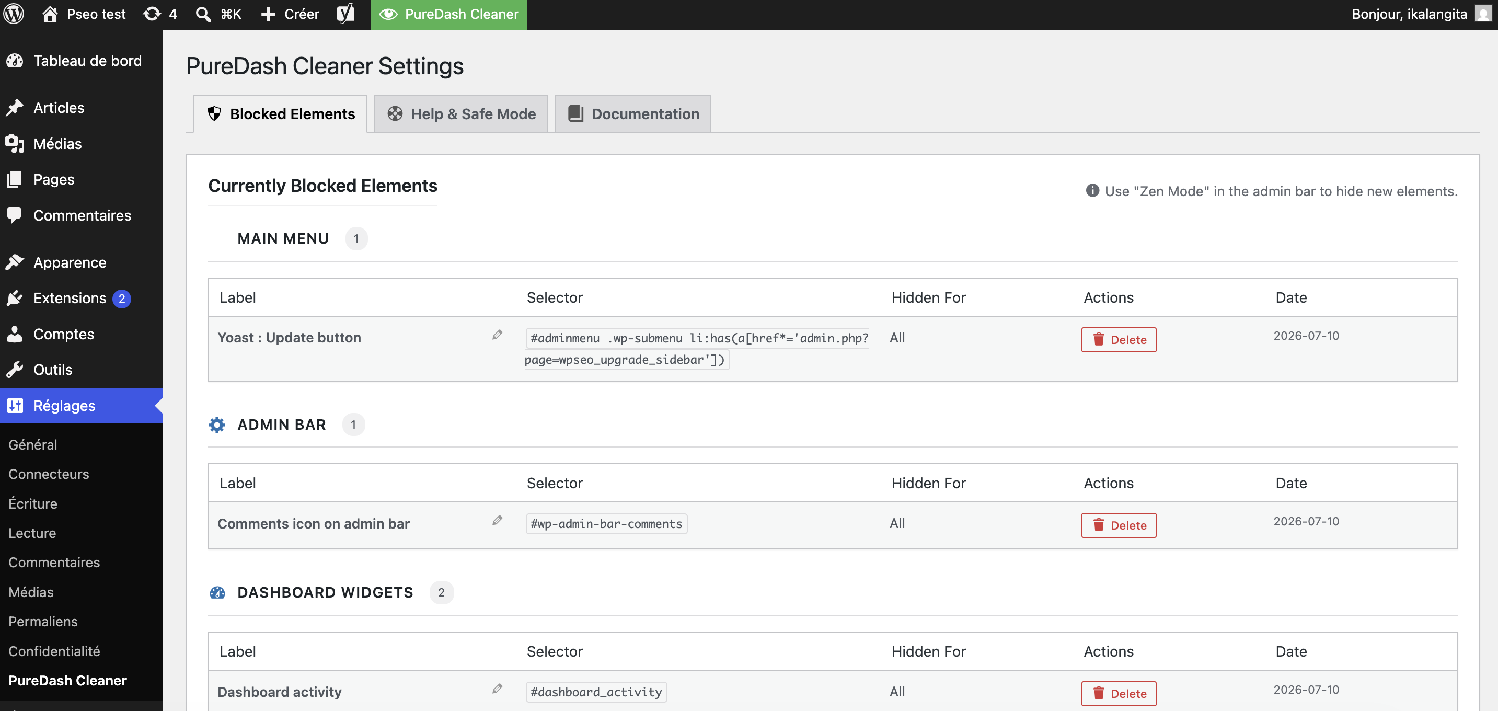The height and width of the screenshot is (711, 1498).
Task: Click the Extensions badge showing 2
Action: click(122, 299)
